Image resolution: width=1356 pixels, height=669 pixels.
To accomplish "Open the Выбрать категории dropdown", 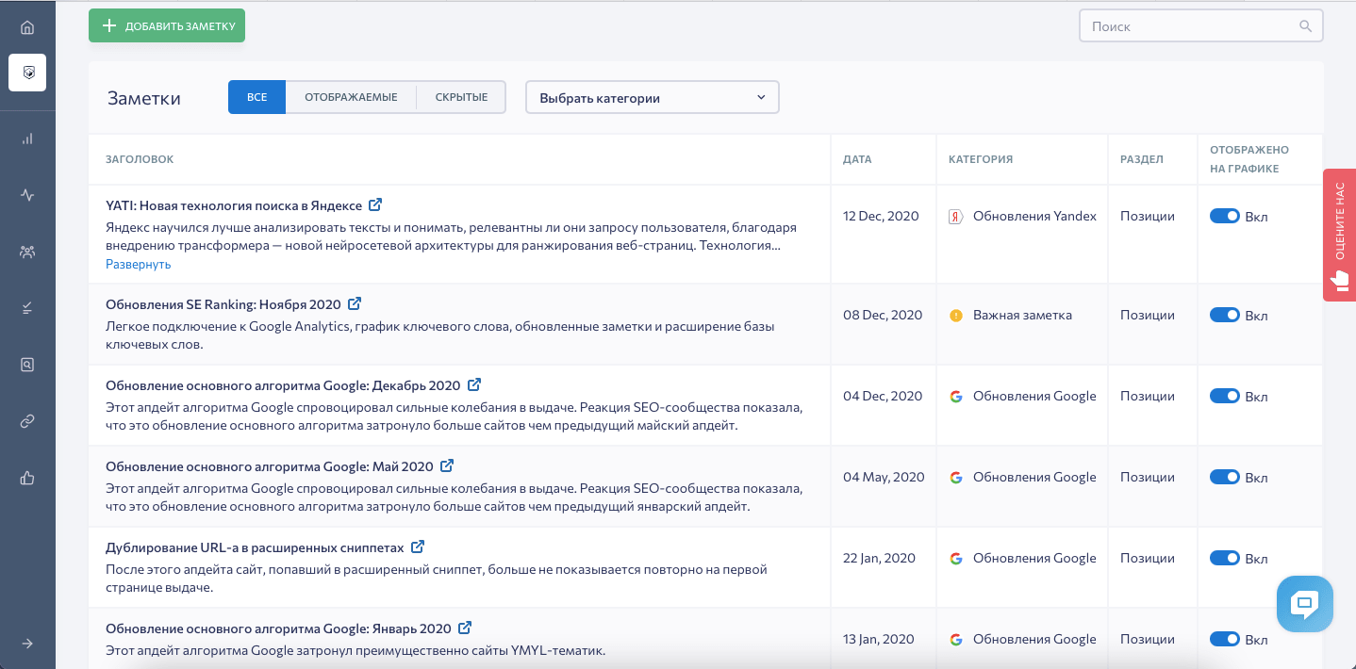I will click(653, 97).
